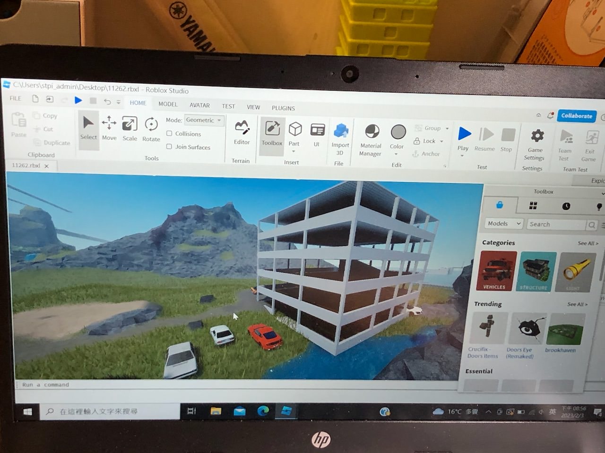Viewport: 605px width, 453px height.
Task: Click the Collaborate button
Action: click(x=576, y=116)
